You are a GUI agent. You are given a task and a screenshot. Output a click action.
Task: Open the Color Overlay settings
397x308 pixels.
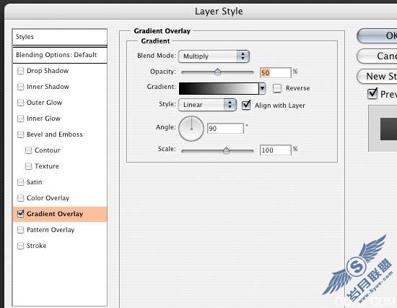(x=48, y=198)
